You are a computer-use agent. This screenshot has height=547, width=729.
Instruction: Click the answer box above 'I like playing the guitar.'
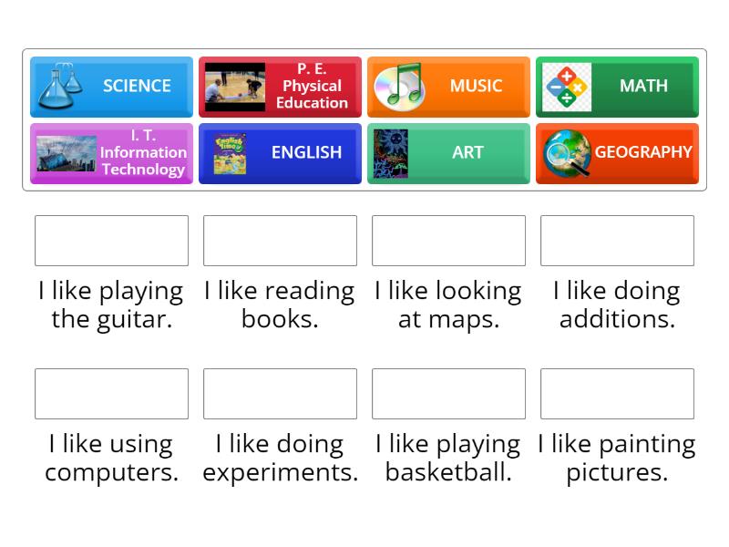[111, 240]
